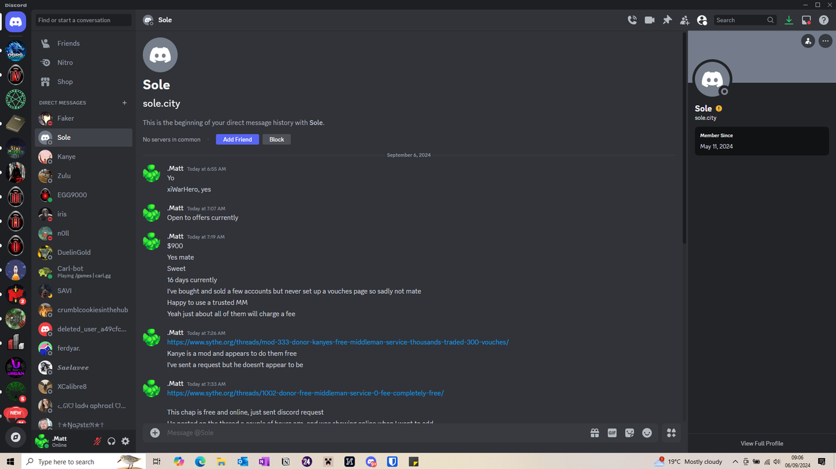The height and width of the screenshot is (469, 836).
Task: Start a video call with Sole
Action: (x=649, y=20)
